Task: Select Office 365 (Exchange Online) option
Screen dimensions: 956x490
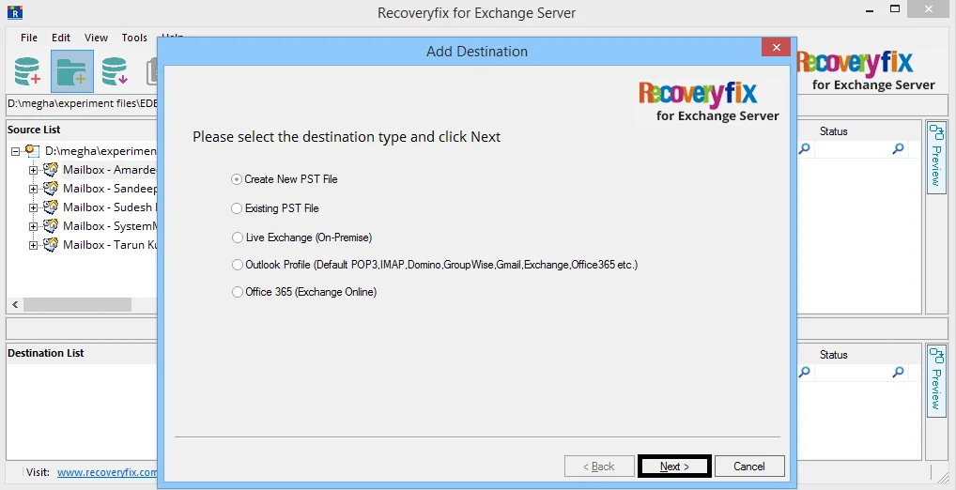Action: point(238,292)
